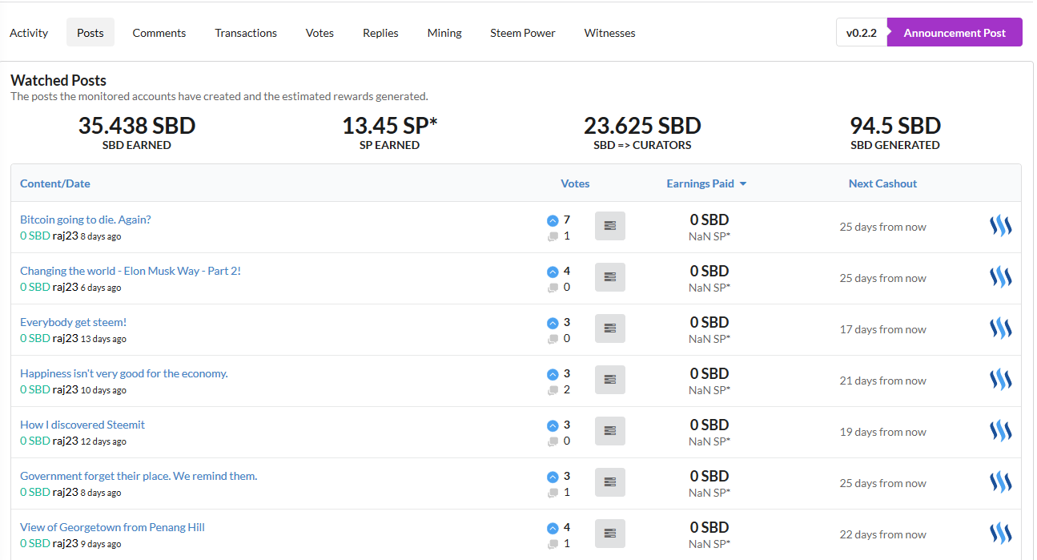Sort by Next Cashout column header

click(x=882, y=183)
